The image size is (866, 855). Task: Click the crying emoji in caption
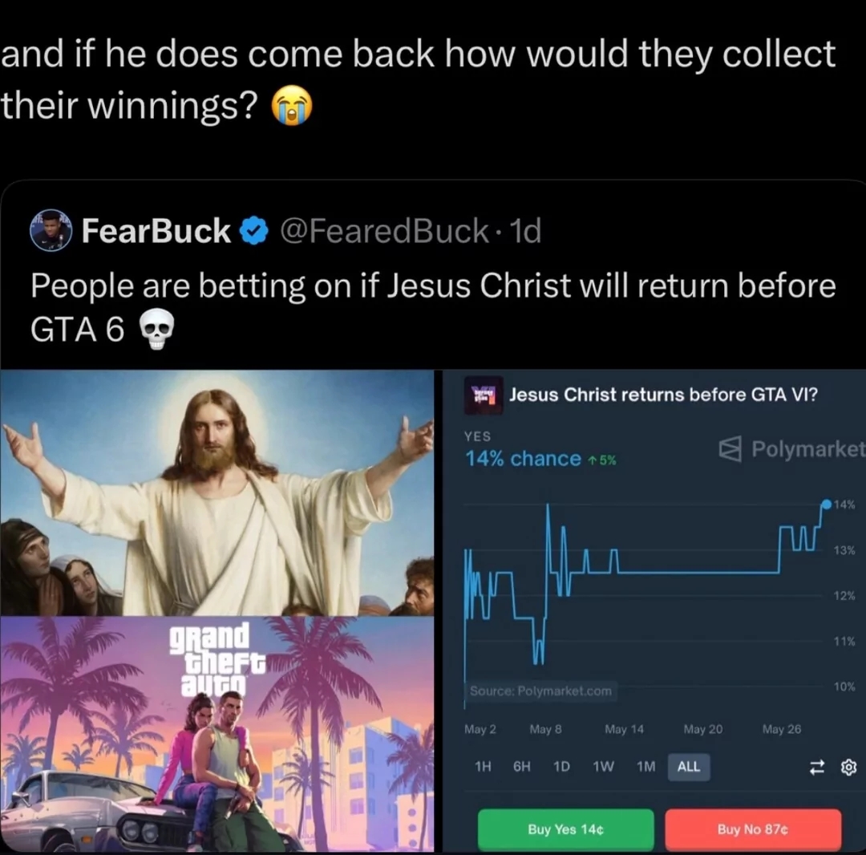pos(291,106)
